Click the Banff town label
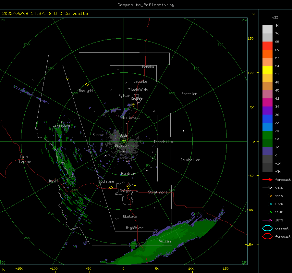The width and height of the screenshot is (292, 273). (54, 181)
